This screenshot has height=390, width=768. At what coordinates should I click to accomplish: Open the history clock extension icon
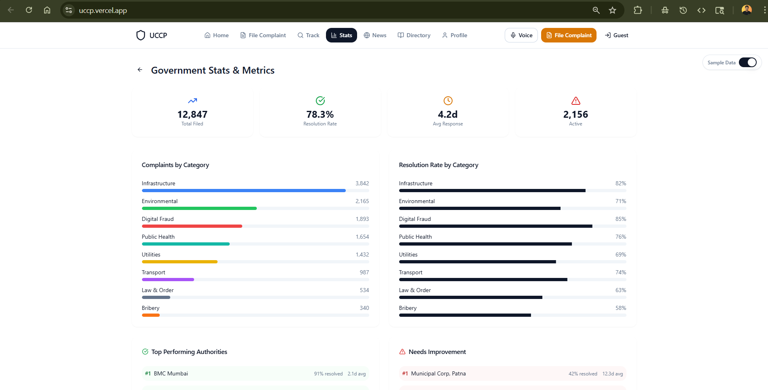coord(683,10)
